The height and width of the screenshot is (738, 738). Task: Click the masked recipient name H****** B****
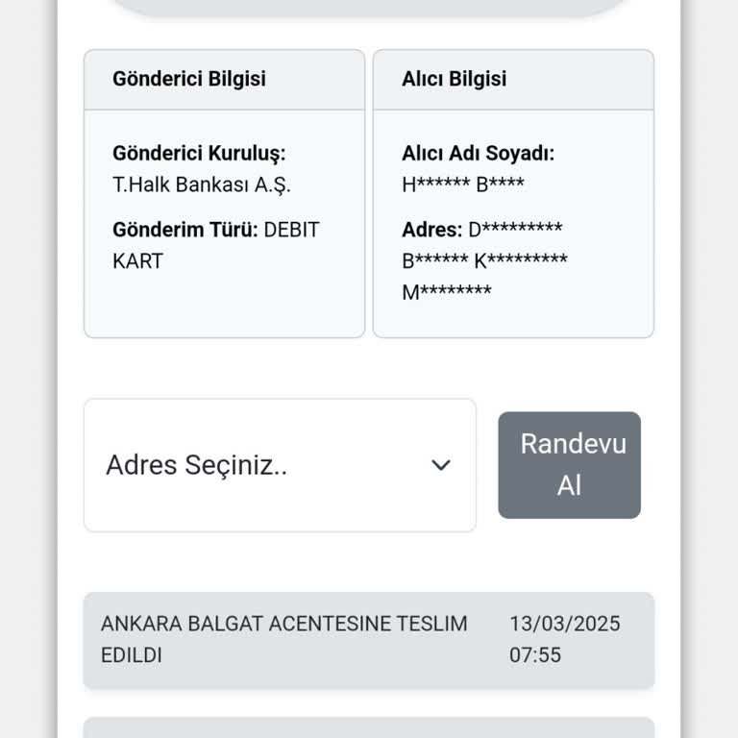[x=462, y=184]
